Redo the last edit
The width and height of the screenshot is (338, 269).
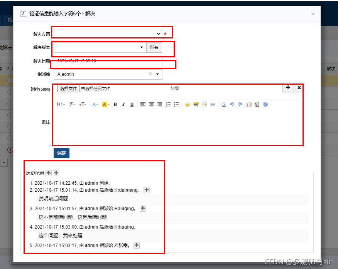pos(240,105)
